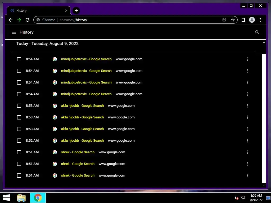Viewport: 271px width, 203px height.
Task: Open the Windows Start menu
Action: [6, 198]
